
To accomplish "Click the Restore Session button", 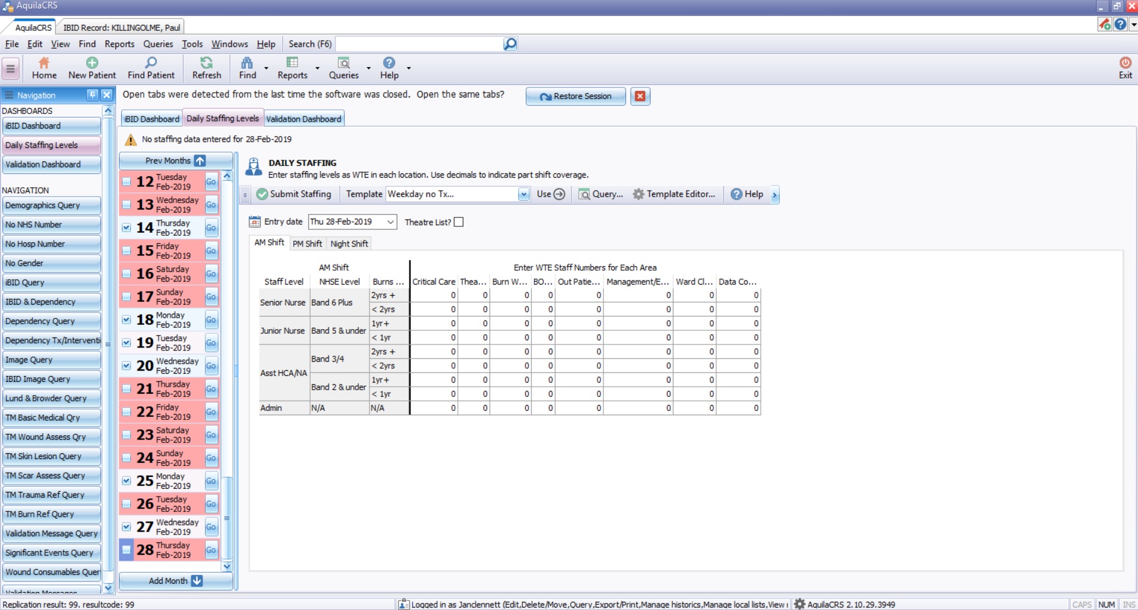I will [x=576, y=96].
